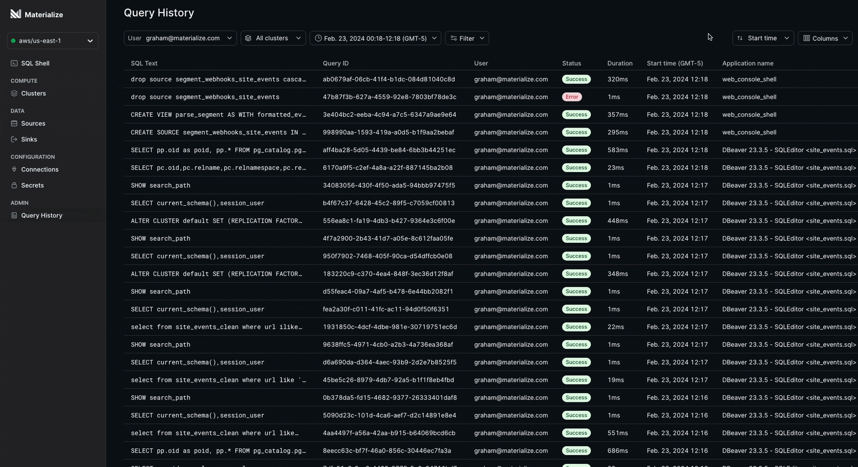The width and height of the screenshot is (858, 467).
Task: Open the Filter dropdown
Action: (467, 38)
